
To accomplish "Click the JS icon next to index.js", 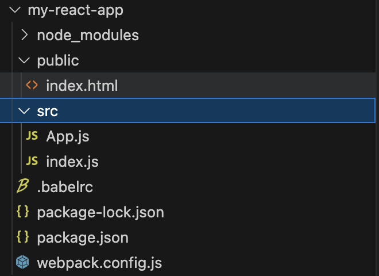I will coord(33,162).
